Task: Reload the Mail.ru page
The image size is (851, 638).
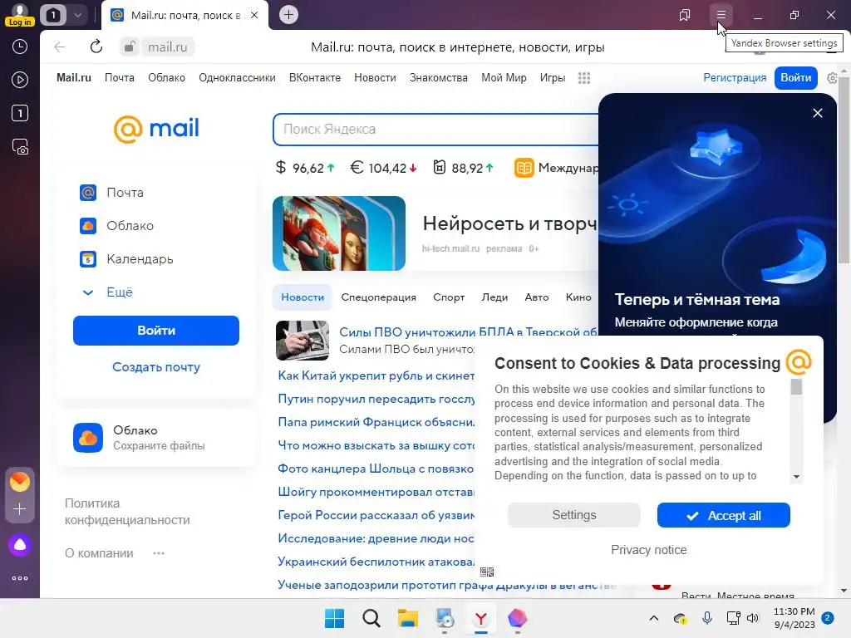Action: [96, 47]
